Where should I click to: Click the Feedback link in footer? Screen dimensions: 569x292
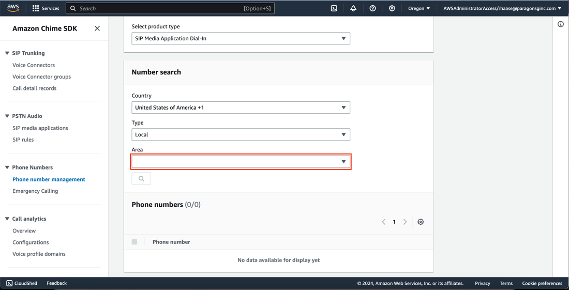(x=56, y=283)
